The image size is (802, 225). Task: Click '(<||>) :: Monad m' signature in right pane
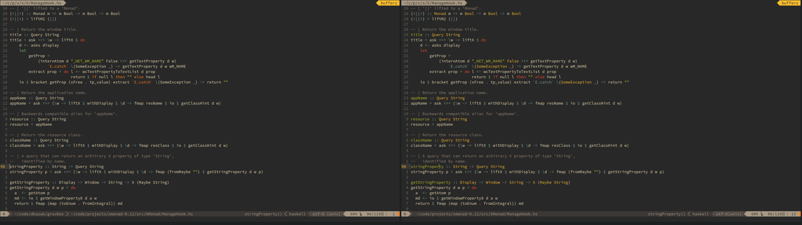(x=466, y=13)
